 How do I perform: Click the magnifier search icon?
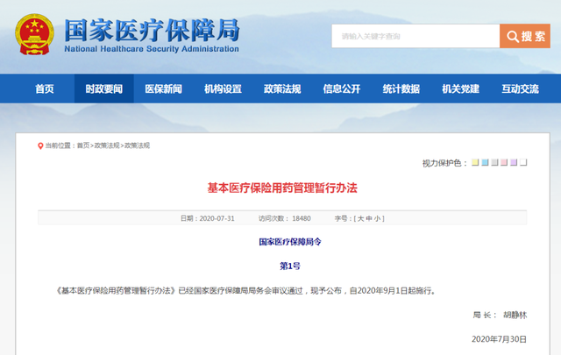pos(513,36)
